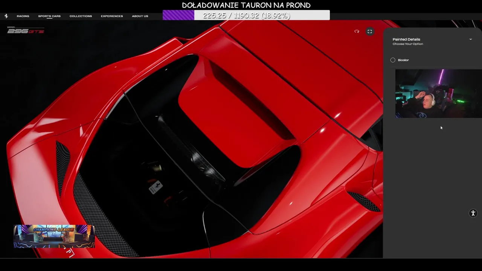
Task: Click the Doładowanie Tauron na Prond title
Action: [246, 5]
